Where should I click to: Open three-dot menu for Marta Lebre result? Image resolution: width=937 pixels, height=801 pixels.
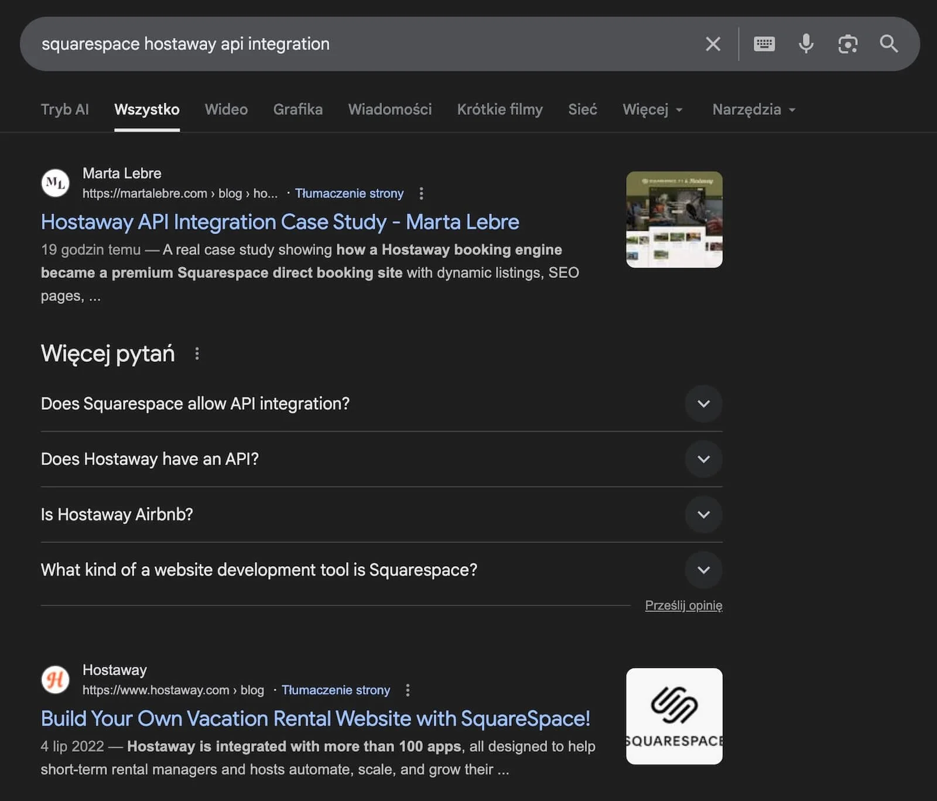[x=421, y=193]
